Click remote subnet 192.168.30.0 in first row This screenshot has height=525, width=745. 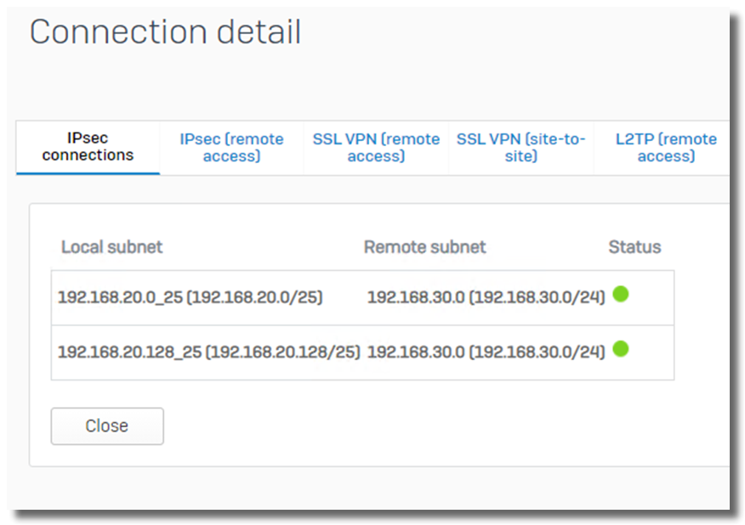pos(486,297)
